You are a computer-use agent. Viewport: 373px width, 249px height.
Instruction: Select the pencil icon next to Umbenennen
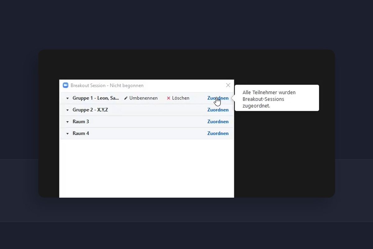click(126, 98)
